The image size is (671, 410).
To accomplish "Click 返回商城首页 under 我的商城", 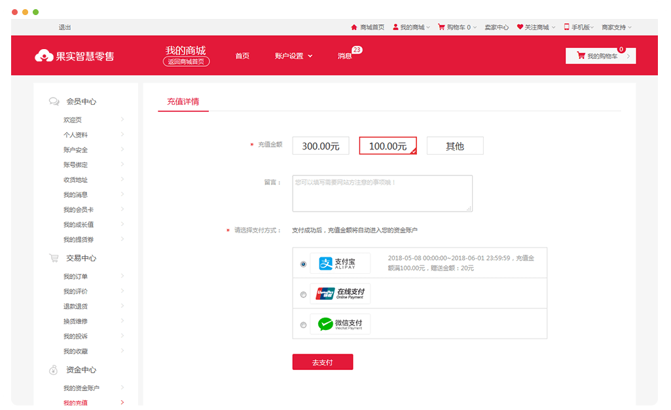I will pos(185,62).
